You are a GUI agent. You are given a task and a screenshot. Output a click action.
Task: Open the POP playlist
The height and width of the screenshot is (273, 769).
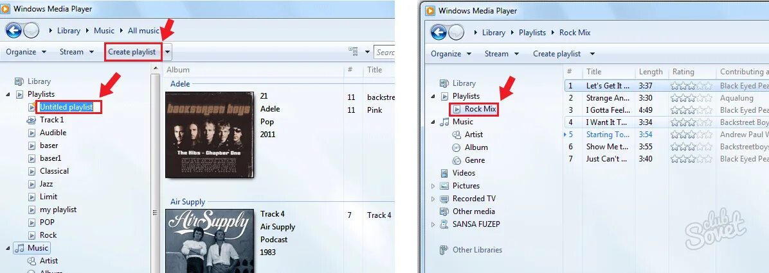(x=47, y=222)
